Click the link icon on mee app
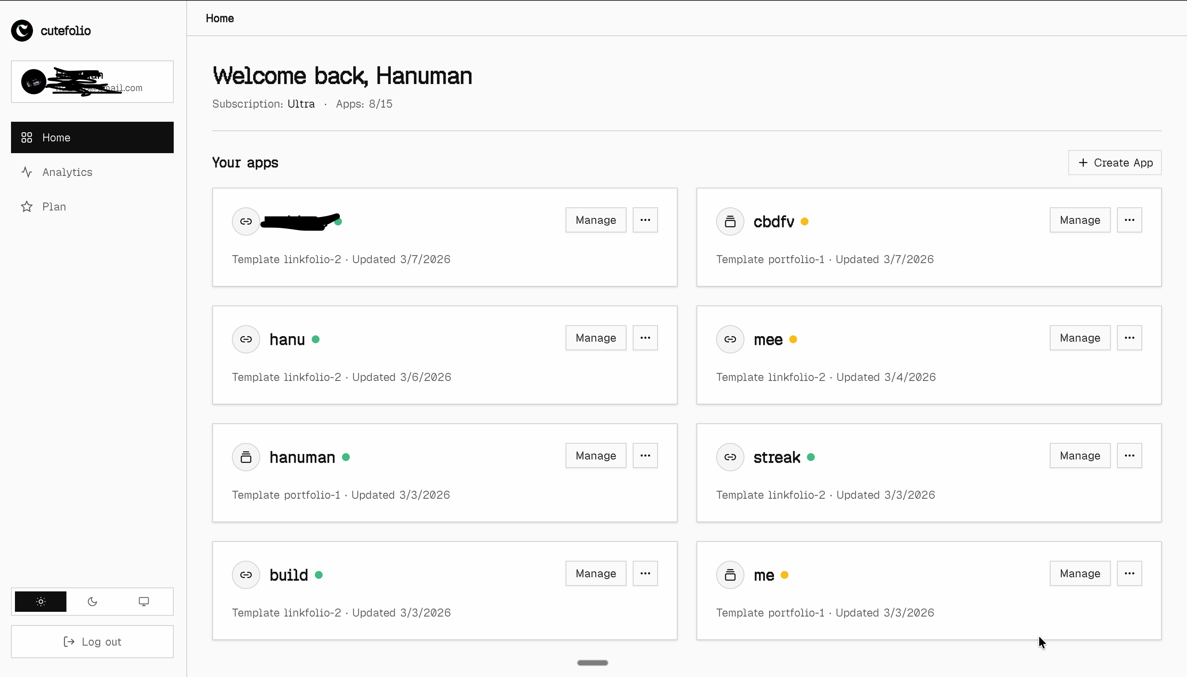Image resolution: width=1187 pixels, height=677 pixels. 729,339
